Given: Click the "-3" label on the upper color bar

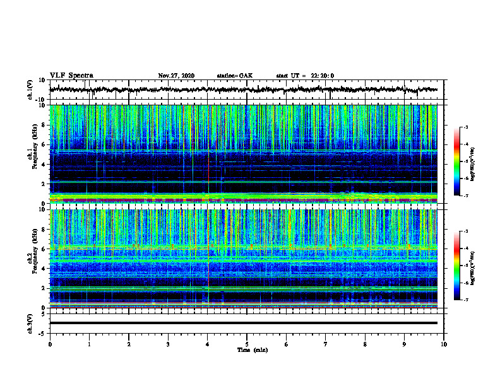Looking at the screenshot, I should pos(466,127).
